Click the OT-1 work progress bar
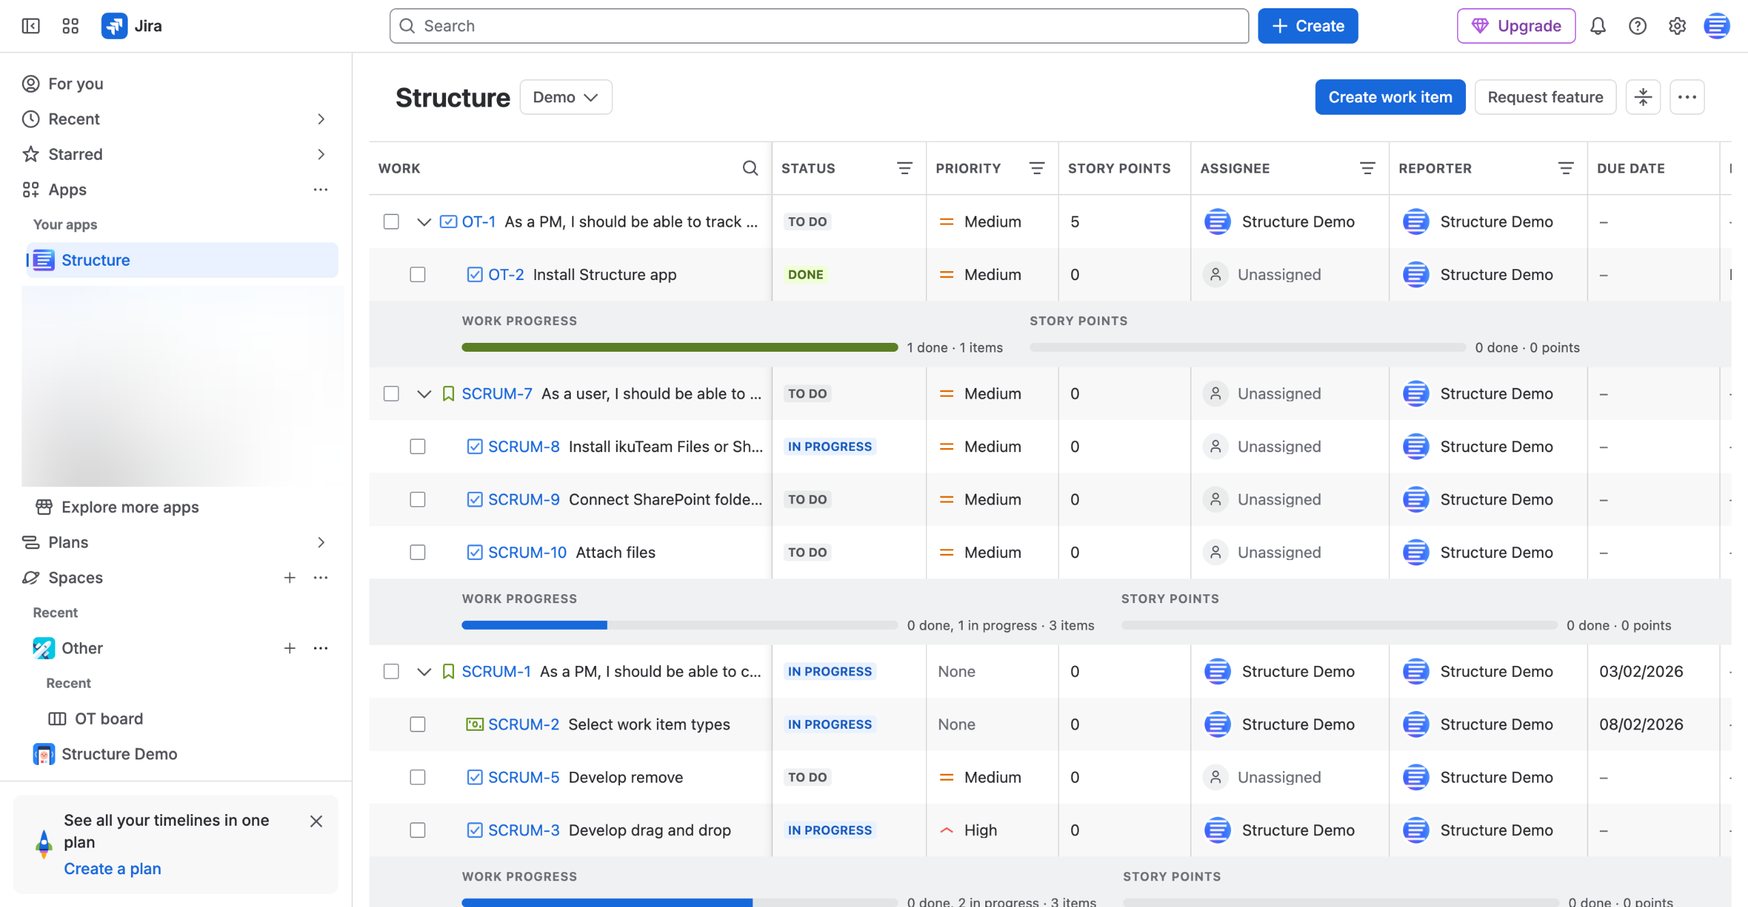Viewport: 1748px width, 907px height. [679, 348]
